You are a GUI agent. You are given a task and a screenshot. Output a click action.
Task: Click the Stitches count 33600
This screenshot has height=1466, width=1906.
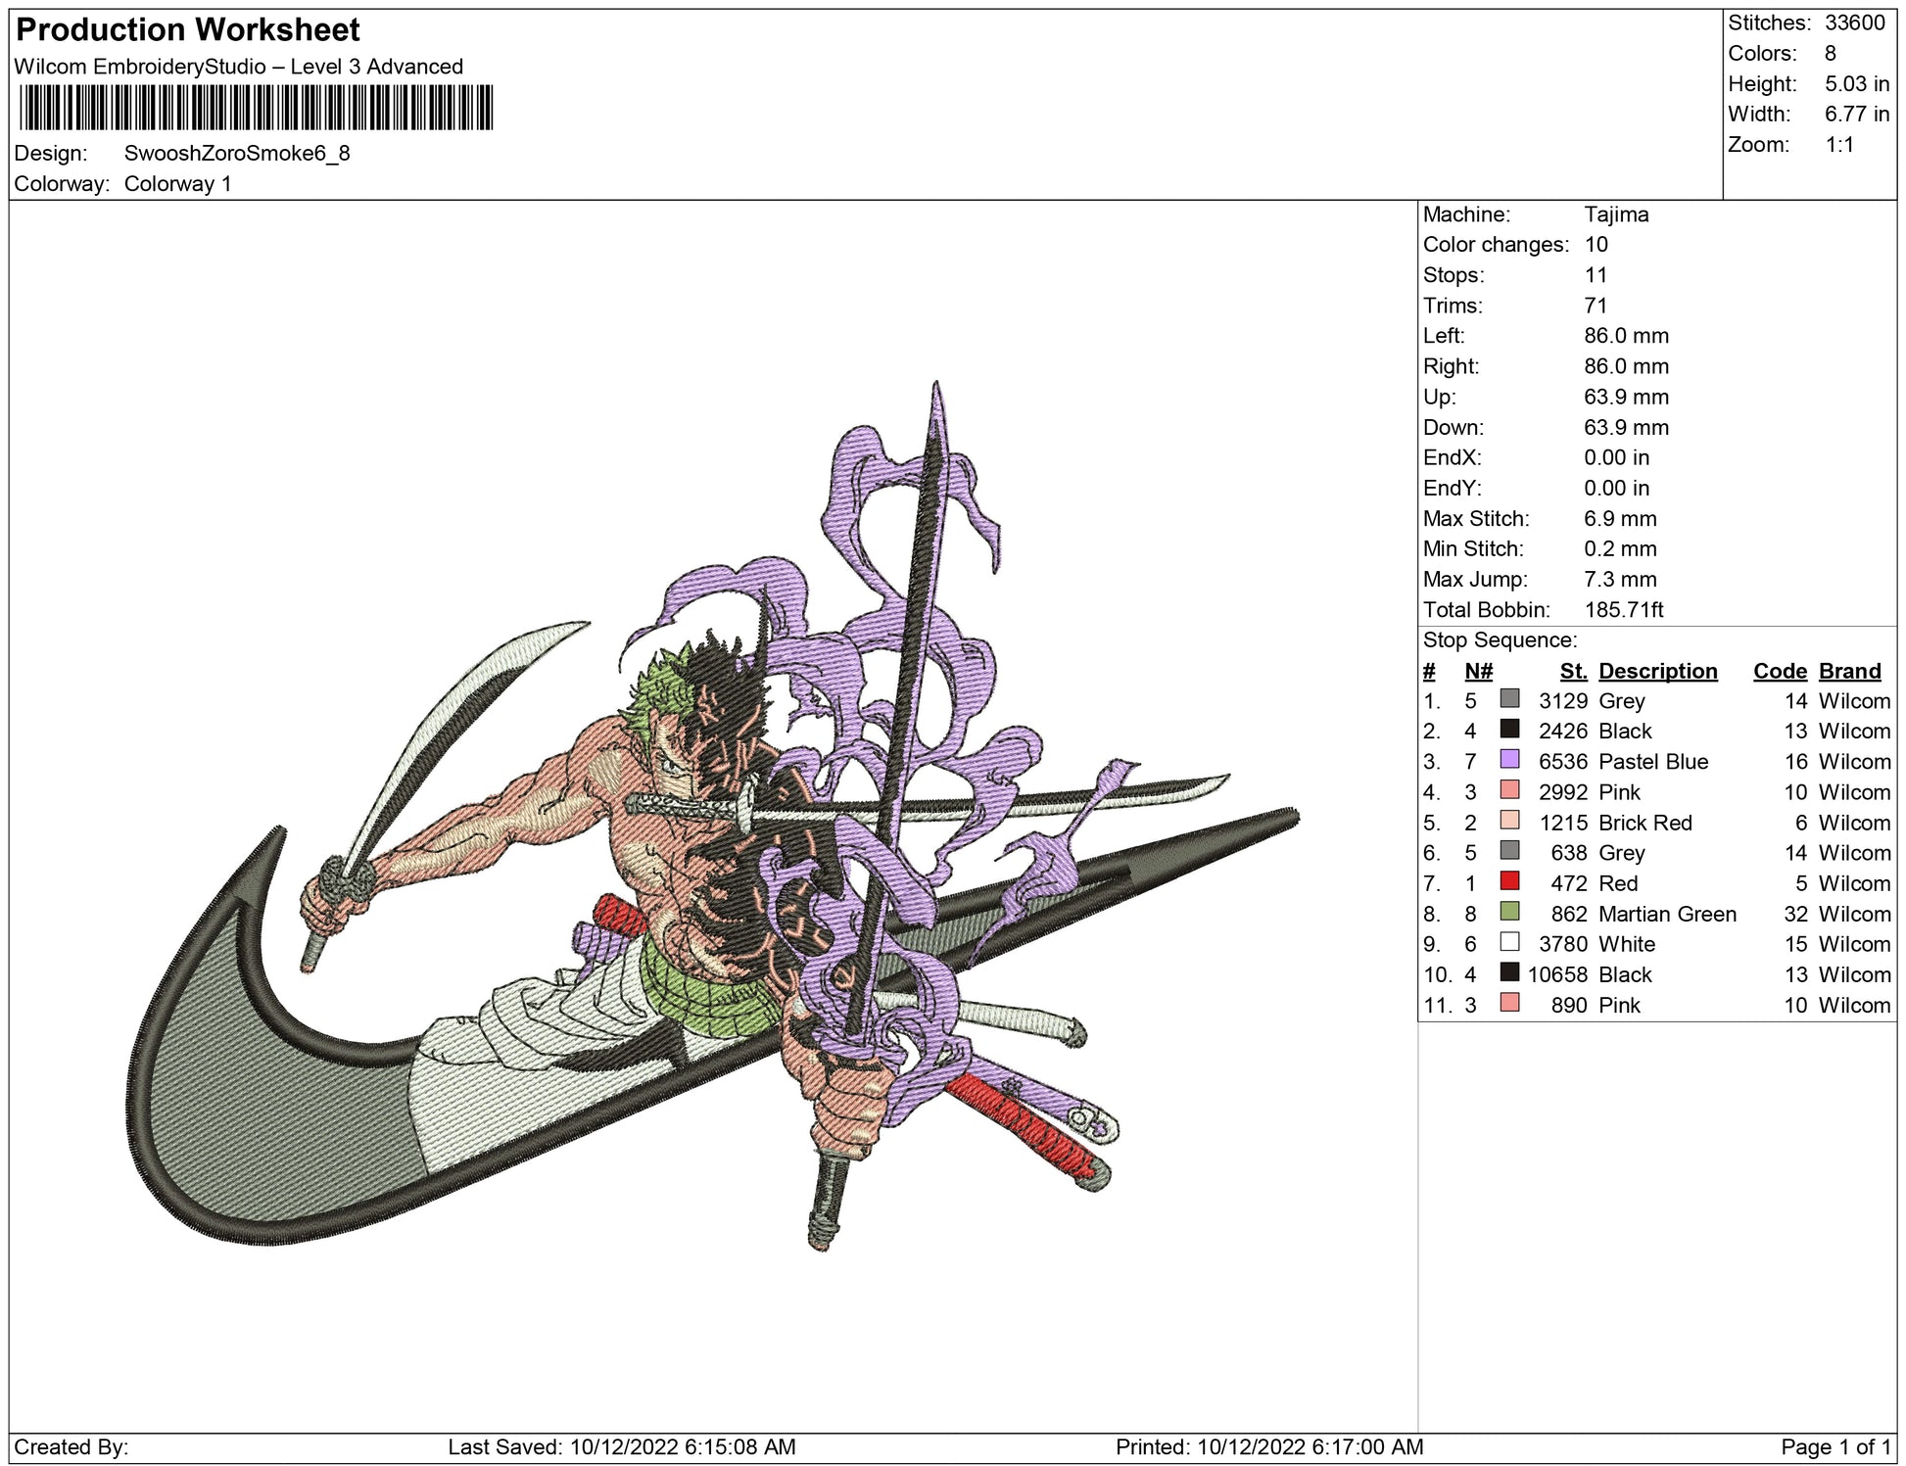coord(1854,23)
